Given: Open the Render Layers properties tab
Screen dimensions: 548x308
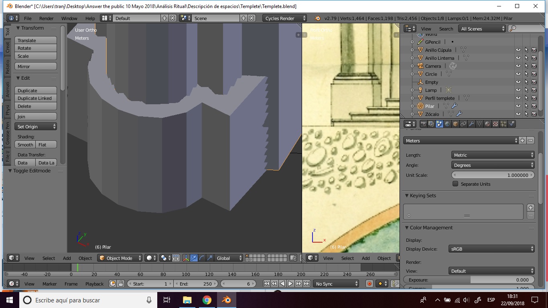Looking at the screenshot, I should [431, 124].
